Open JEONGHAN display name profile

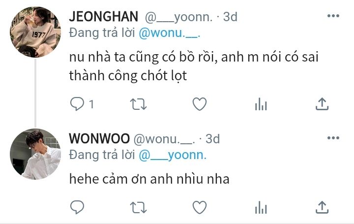coord(104,17)
